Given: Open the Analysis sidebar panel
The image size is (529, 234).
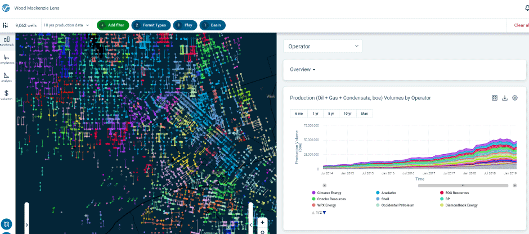Looking at the screenshot, I should click(7, 77).
